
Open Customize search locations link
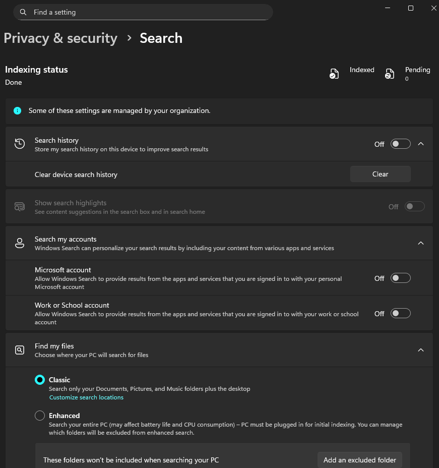click(x=86, y=397)
